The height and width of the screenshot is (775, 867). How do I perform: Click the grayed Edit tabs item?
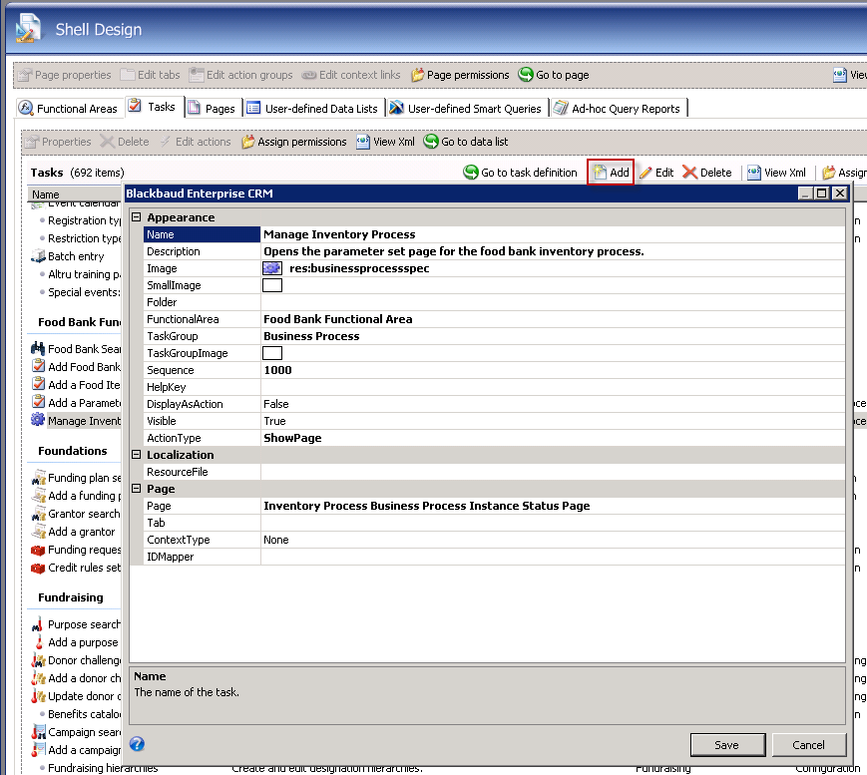pyautogui.click(x=151, y=75)
